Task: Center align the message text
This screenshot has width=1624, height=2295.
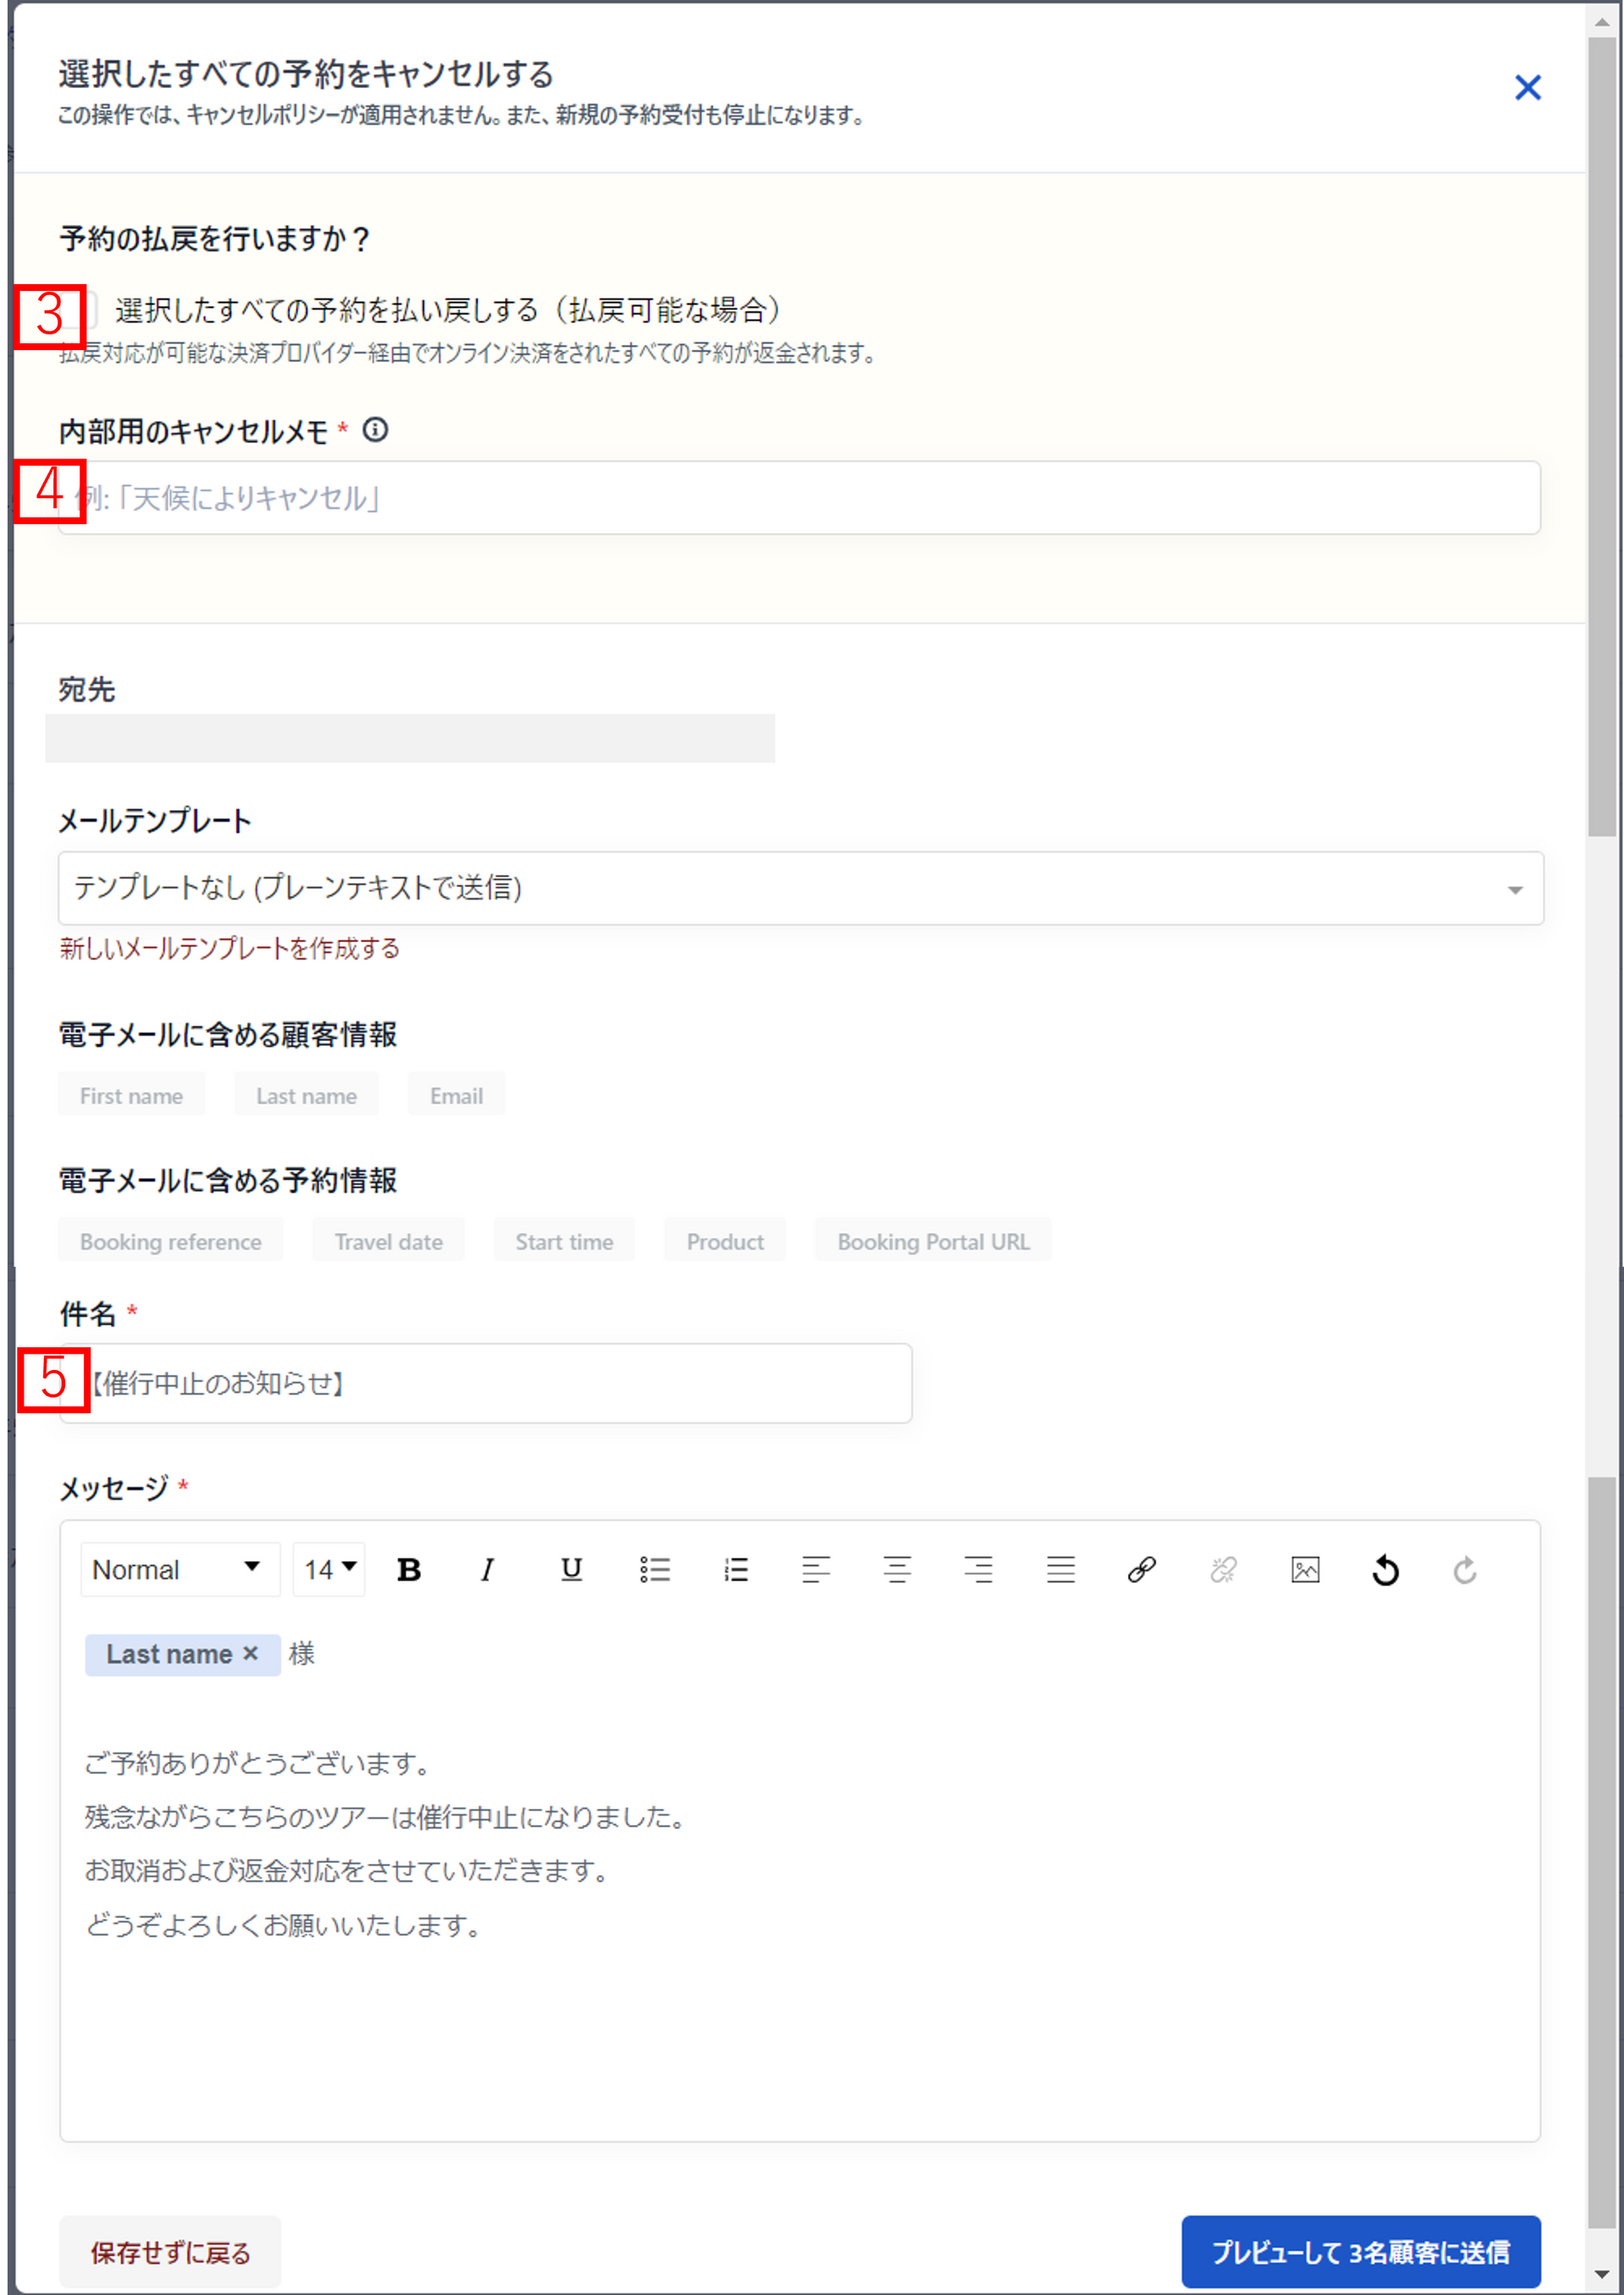Action: point(897,1569)
